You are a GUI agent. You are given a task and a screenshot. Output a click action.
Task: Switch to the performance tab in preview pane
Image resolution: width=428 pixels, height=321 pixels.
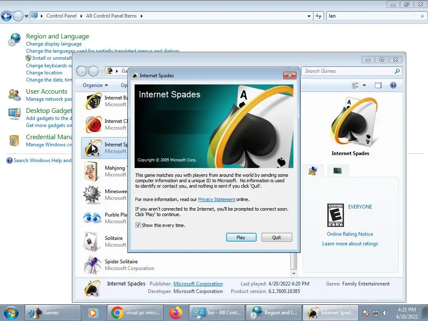338,171
